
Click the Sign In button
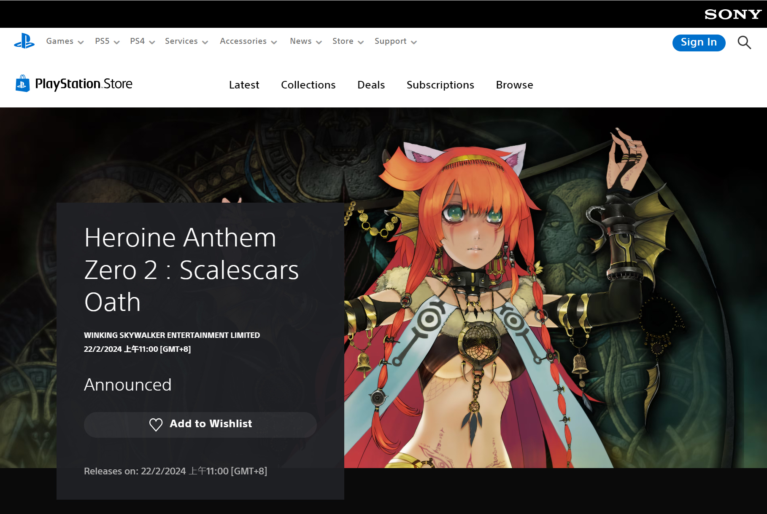pos(699,43)
